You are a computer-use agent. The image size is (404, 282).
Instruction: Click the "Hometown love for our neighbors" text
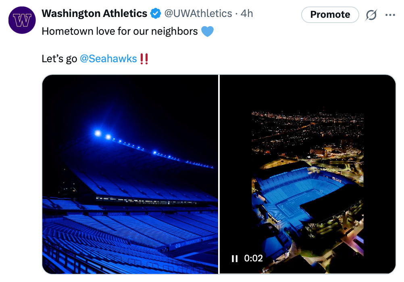120,32
